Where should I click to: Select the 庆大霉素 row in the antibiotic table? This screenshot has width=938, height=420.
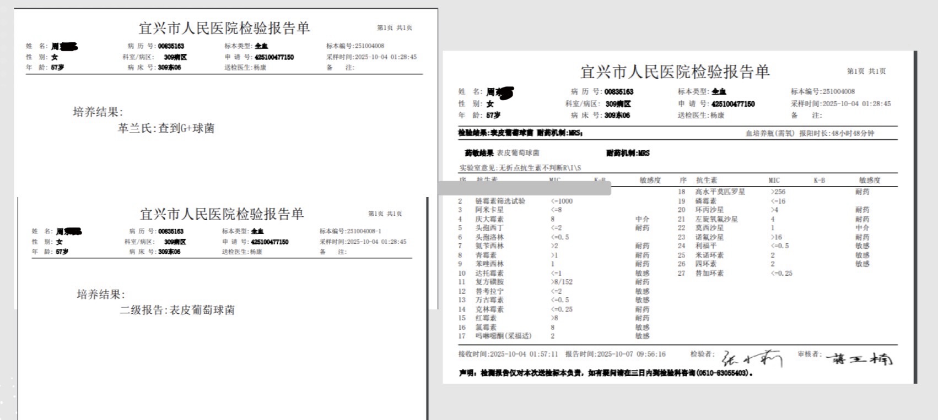tap(489, 219)
